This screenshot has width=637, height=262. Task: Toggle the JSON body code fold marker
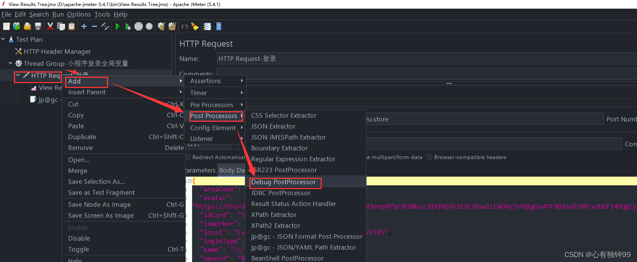tap(189, 181)
